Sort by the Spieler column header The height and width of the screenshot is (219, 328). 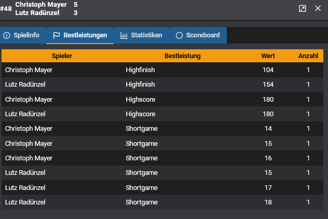[62, 56]
